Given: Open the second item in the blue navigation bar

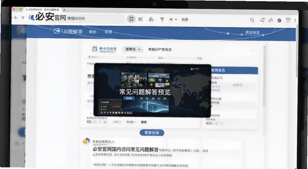Looking at the screenshot, I should [x=93, y=32].
